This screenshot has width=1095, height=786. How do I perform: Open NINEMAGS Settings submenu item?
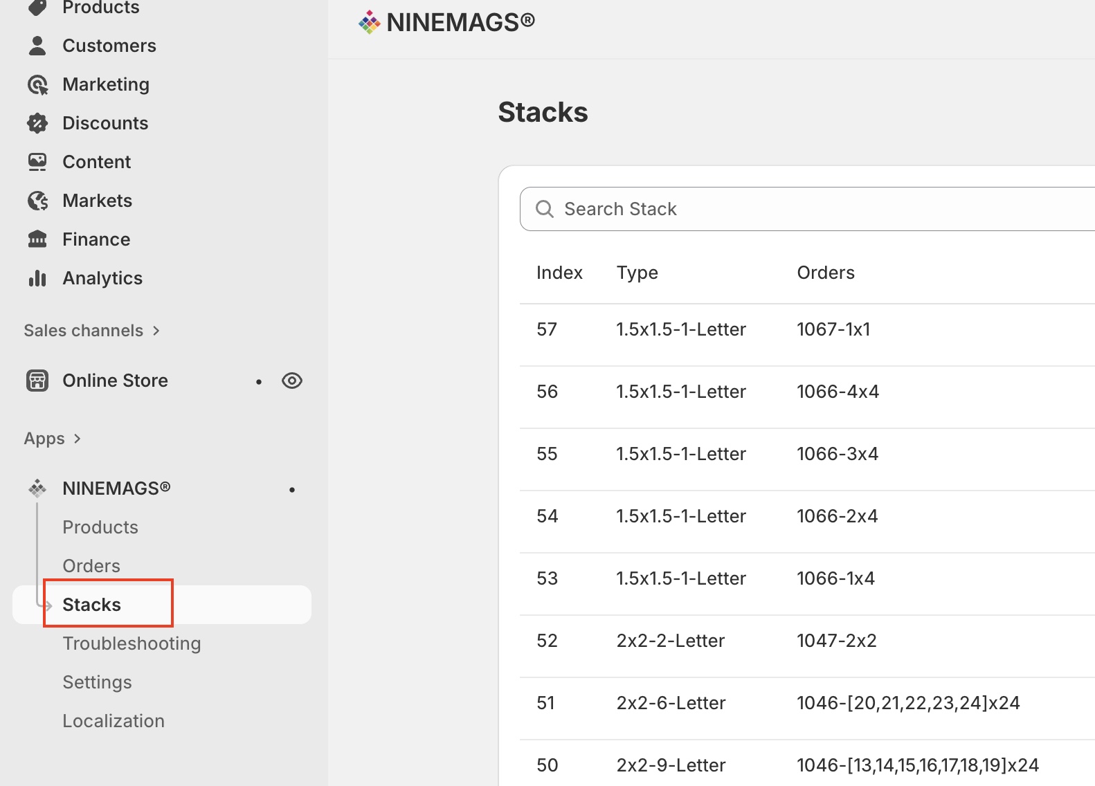97,682
